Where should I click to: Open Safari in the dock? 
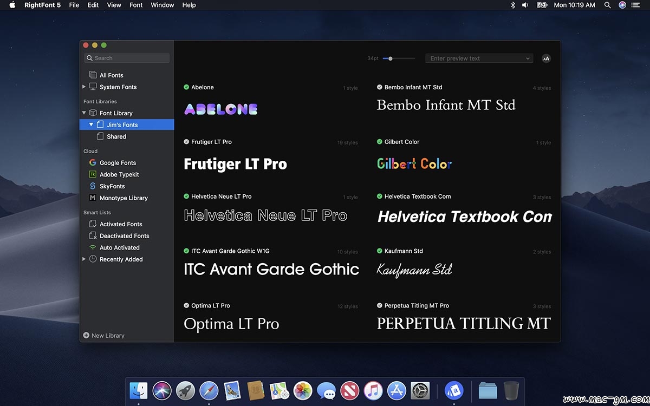(x=209, y=390)
